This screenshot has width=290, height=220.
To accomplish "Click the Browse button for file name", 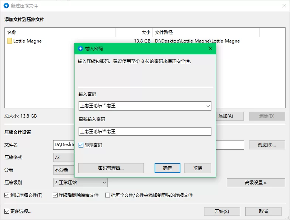I will click(266, 145).
